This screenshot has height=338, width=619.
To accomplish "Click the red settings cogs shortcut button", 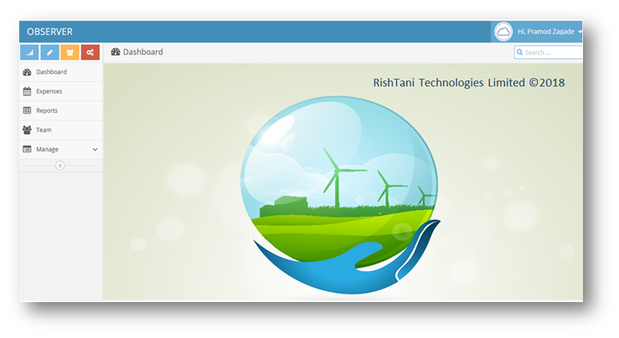I will 90,52.
